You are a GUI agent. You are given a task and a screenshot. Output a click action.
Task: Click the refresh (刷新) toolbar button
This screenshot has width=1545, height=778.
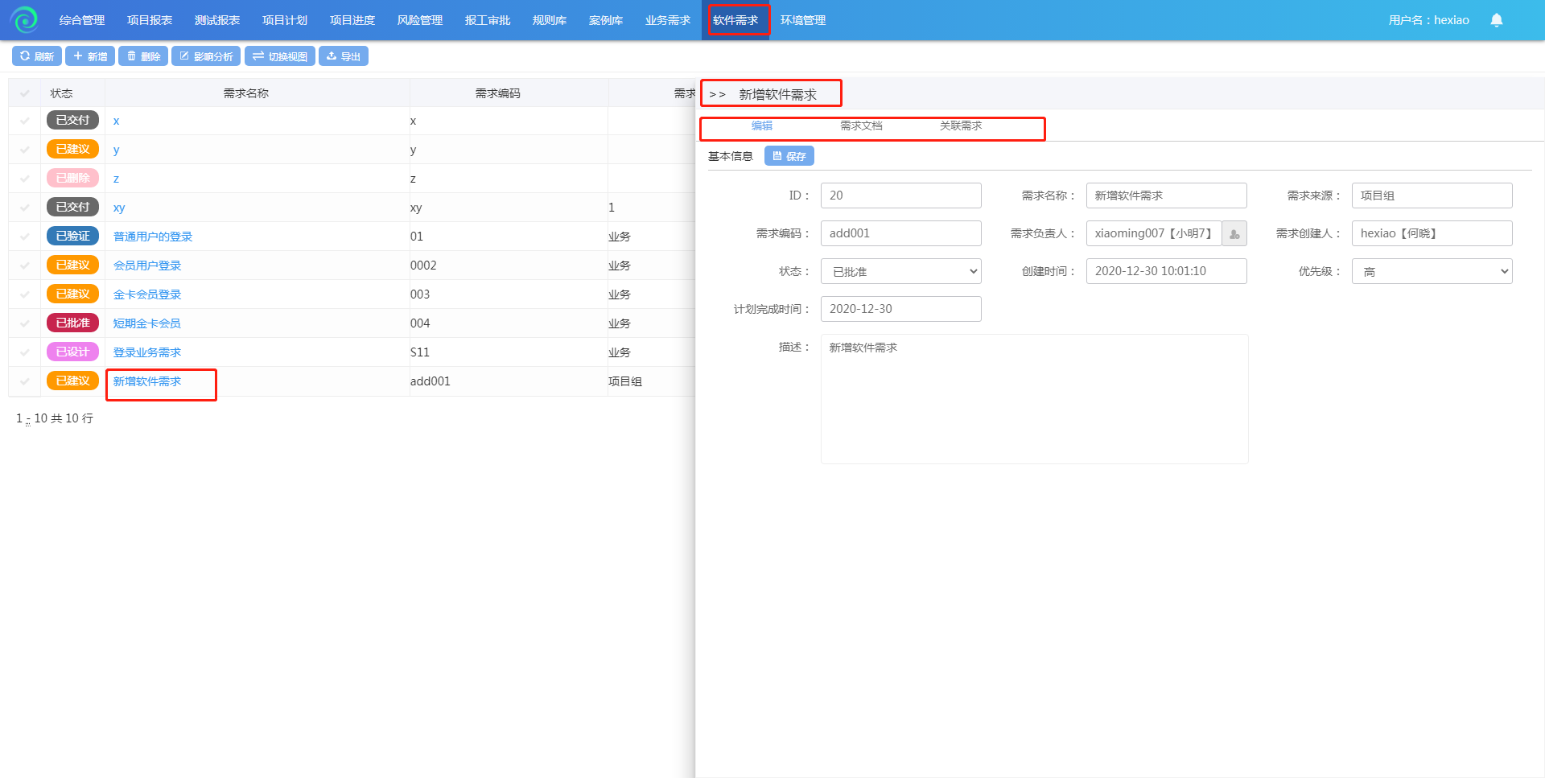pos(37,56)
